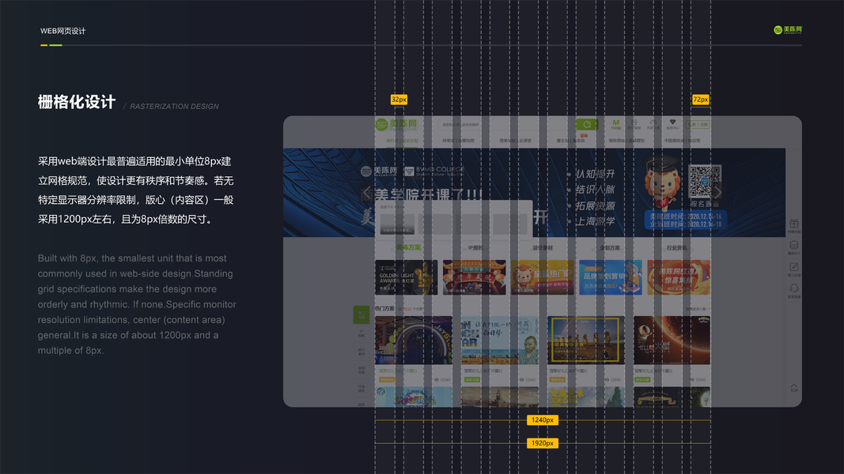Open the Van Gogh portrait project thumbnail

point(500,340)
